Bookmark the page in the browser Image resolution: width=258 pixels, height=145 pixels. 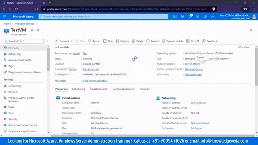(x=37, y=9)
